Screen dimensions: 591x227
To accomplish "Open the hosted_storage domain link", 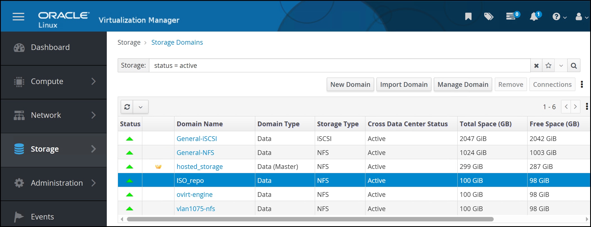I will tap(200, 167).
